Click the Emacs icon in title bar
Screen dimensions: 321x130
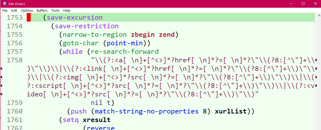[5, 3]
